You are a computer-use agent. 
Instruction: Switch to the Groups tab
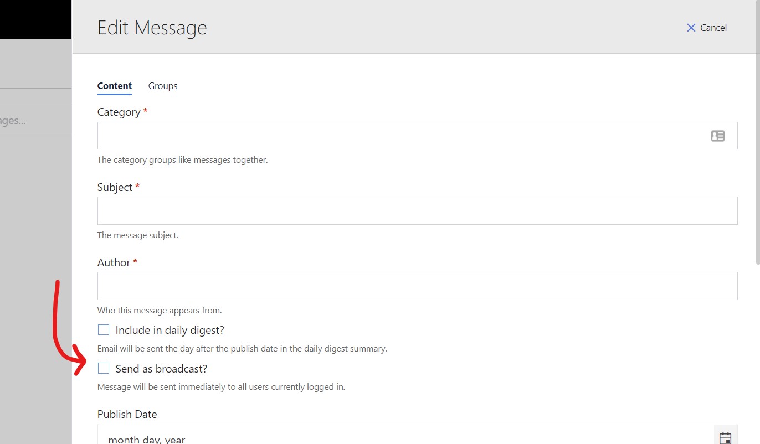click(x=163, y=86)
